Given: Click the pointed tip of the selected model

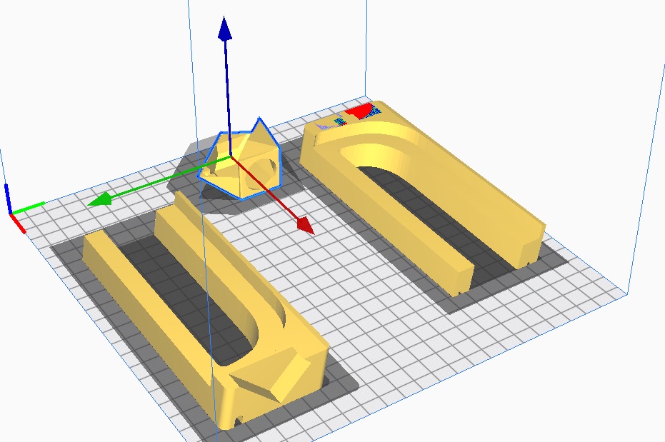Looking at the screenshot, I should point(260,123).
